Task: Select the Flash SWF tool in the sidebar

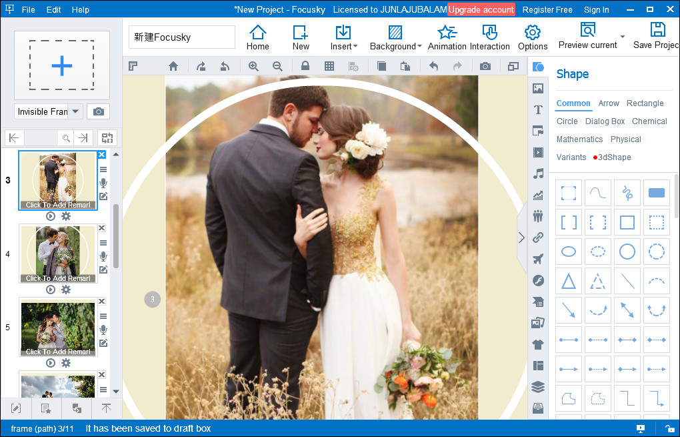Action: pos(538,280)
